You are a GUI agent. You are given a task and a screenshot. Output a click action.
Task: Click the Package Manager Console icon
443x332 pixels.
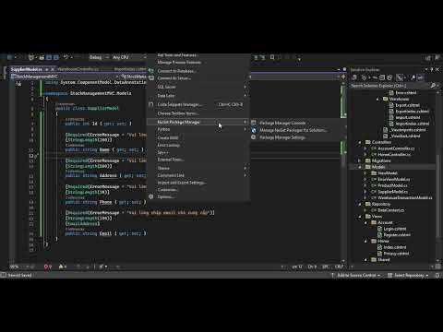pos(254,123)
